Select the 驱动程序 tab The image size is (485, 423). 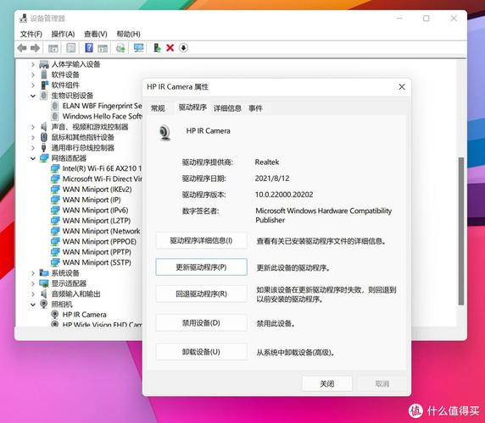coord(192,107)
